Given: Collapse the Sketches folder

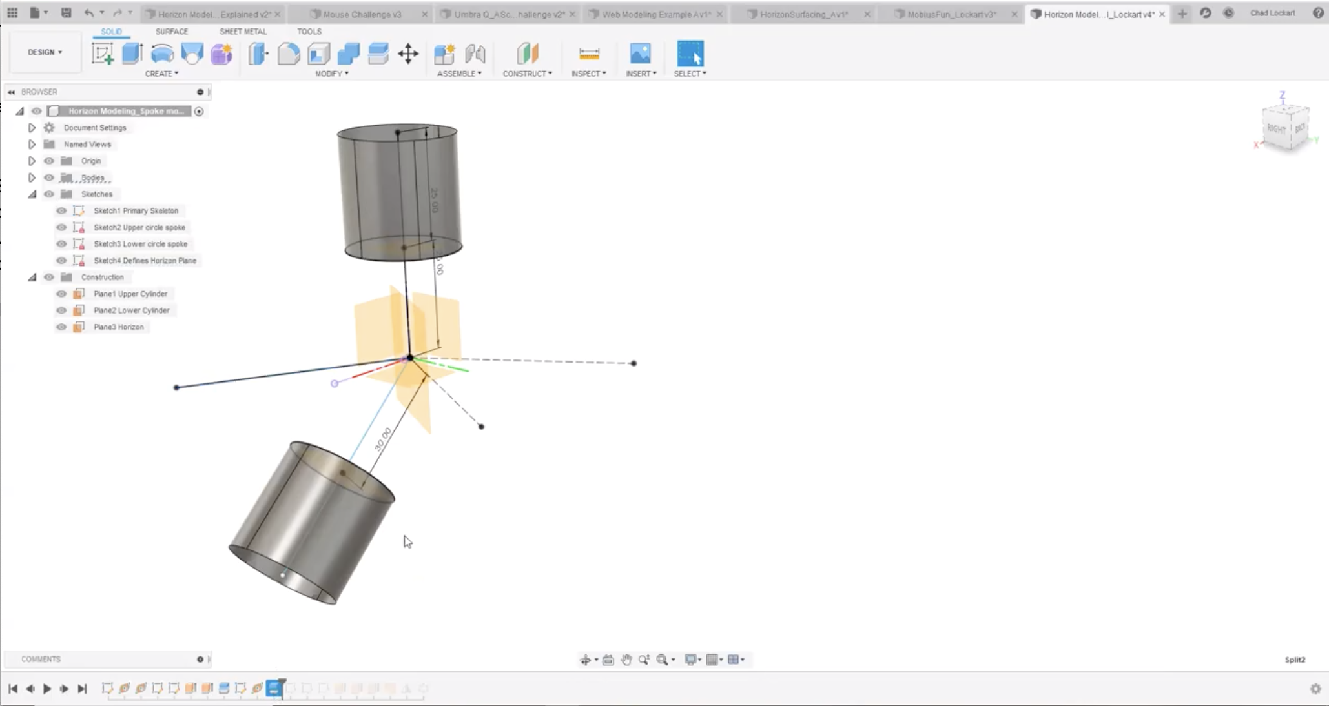Looking at the screenshot, I should (x=32, y=194).
